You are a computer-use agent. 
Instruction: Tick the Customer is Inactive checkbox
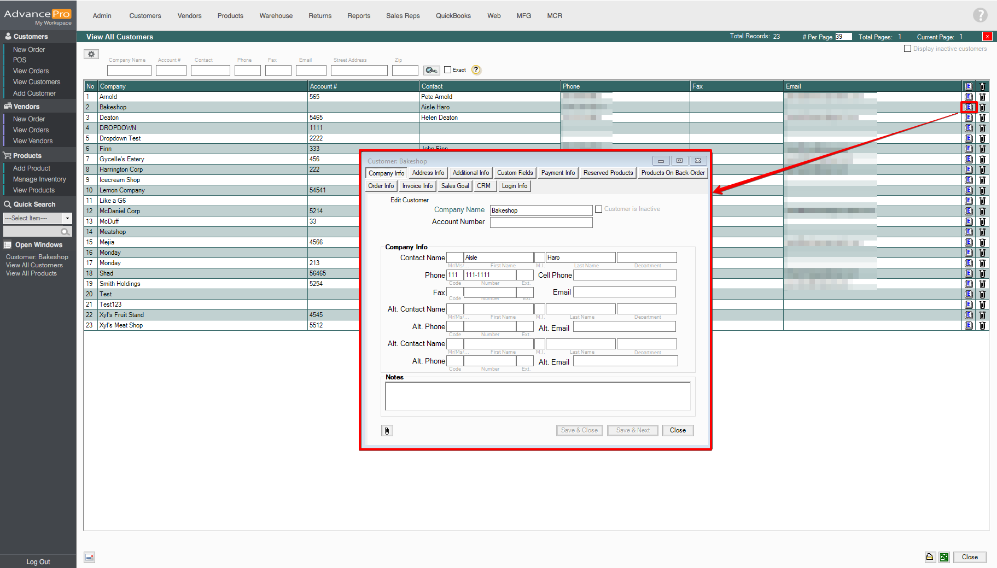click(x=598, y=209)
